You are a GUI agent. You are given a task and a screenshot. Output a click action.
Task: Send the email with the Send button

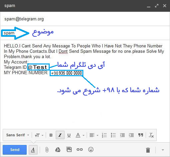15,150
